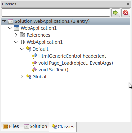
Task: Select the References label
Action: click(38, 35)
